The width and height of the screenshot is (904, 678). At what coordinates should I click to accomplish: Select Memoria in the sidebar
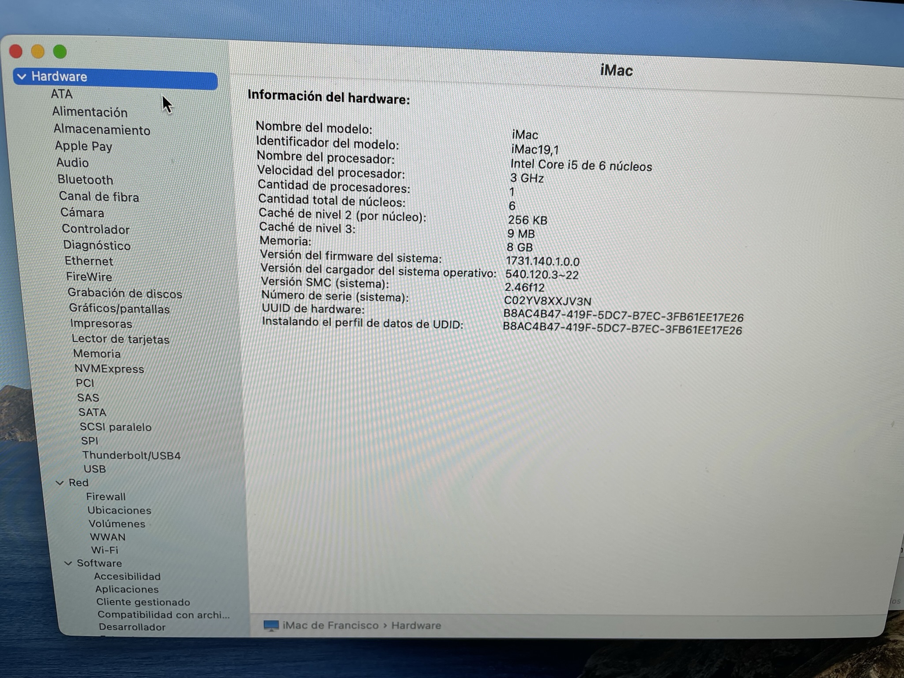tap(97, 354)
